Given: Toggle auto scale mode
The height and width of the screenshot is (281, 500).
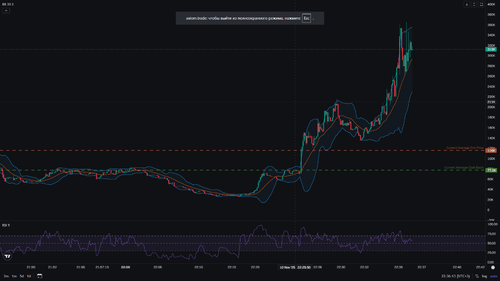Looking at the screenshot, I should pos(493,276).
